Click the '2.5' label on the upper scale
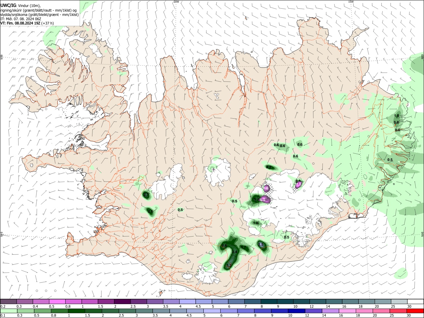Screen dimensions: 424x318 click(133, 306)
